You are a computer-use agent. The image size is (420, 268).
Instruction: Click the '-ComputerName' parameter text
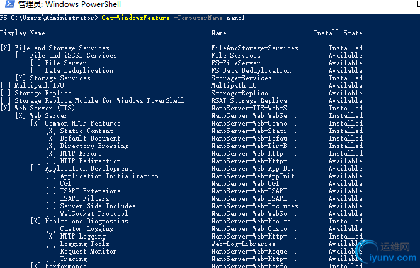click(198, 18)
